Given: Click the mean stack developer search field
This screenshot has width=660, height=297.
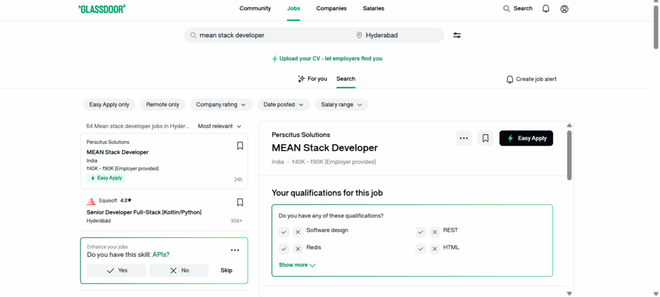Looking at the screenshot, I should click(x=267, y=35).
